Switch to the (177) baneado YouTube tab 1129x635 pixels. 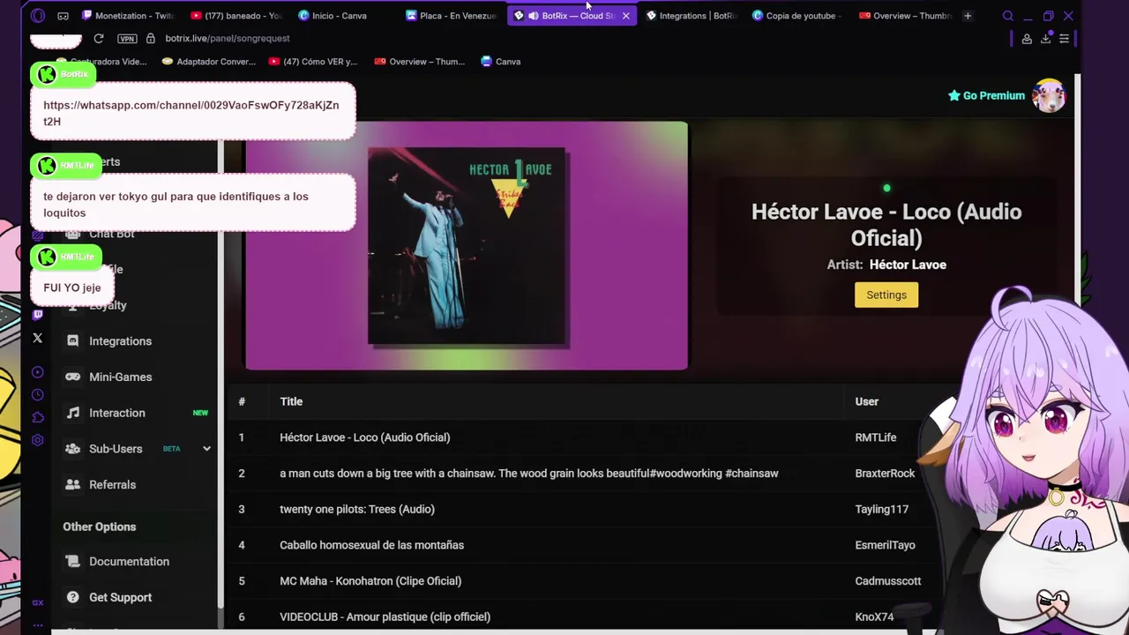pos(236,16)
